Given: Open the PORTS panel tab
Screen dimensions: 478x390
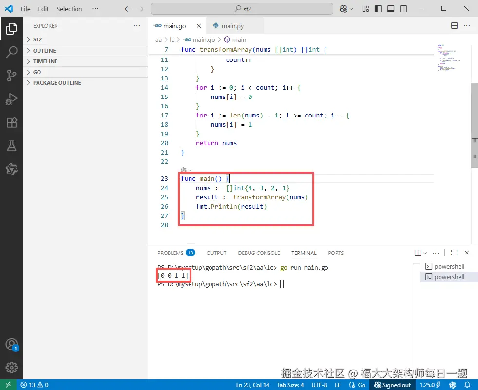Looking at the screenshot, I should coord(336,253).
